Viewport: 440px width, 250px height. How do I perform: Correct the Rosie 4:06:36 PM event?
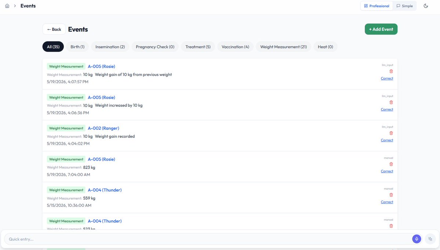click(x=387, y=109)
